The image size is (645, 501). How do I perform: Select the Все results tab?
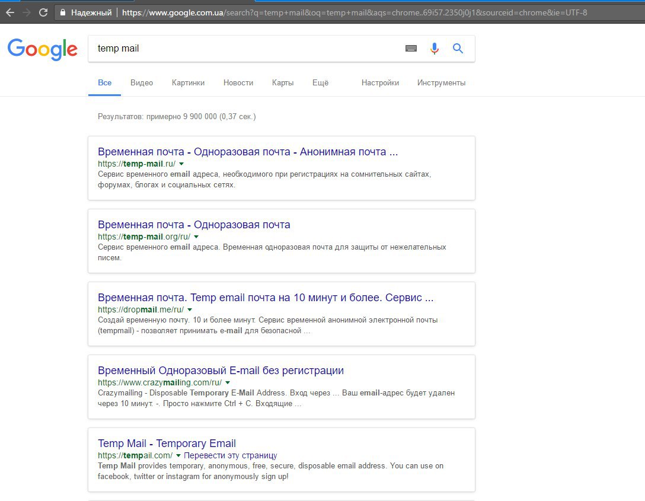tap(104, 82)
